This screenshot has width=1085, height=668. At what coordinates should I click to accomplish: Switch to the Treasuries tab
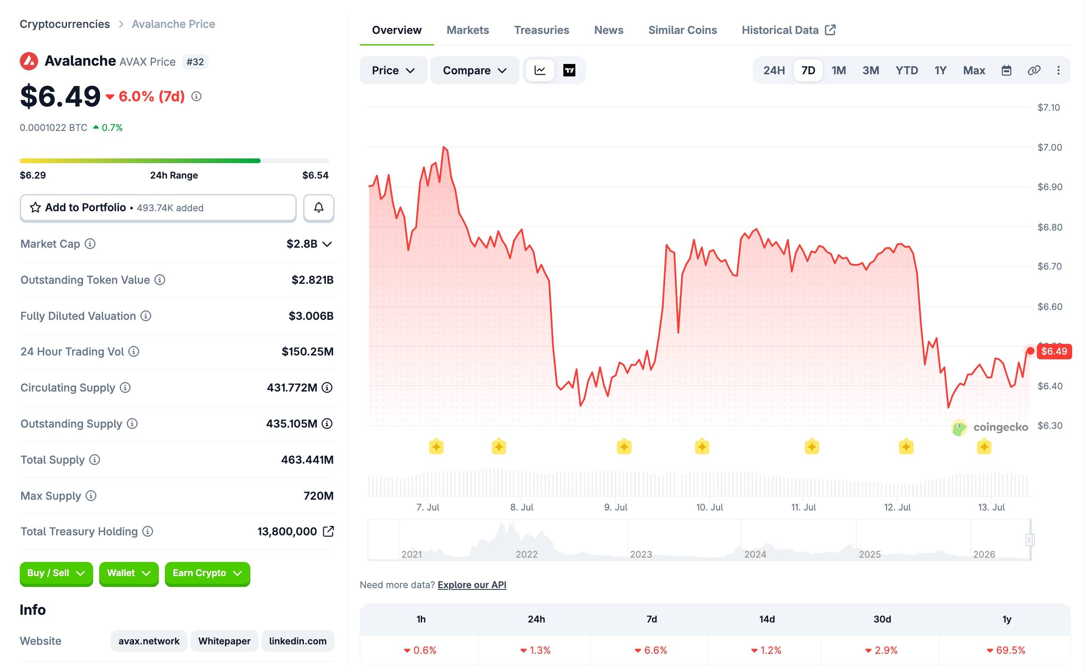point(542,30)
